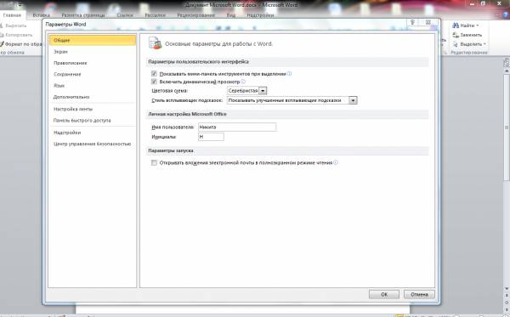Screen dimensions: 510x317
Task: Open the Язык options category
Action: tap(93, 86)
